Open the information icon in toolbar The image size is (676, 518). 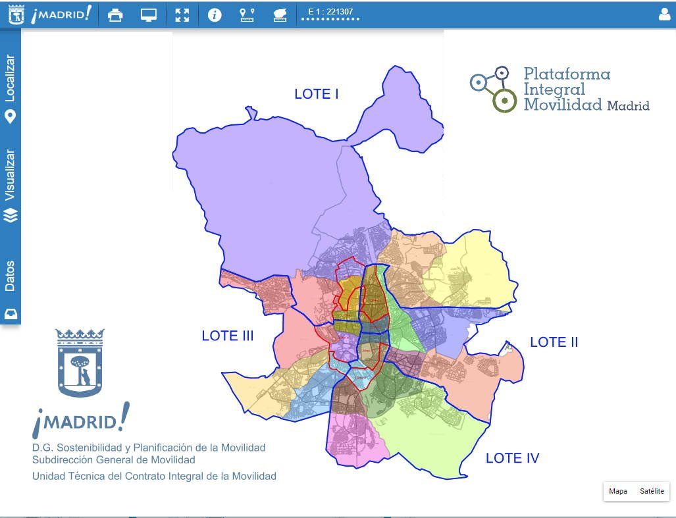click(x=215, y=15)
